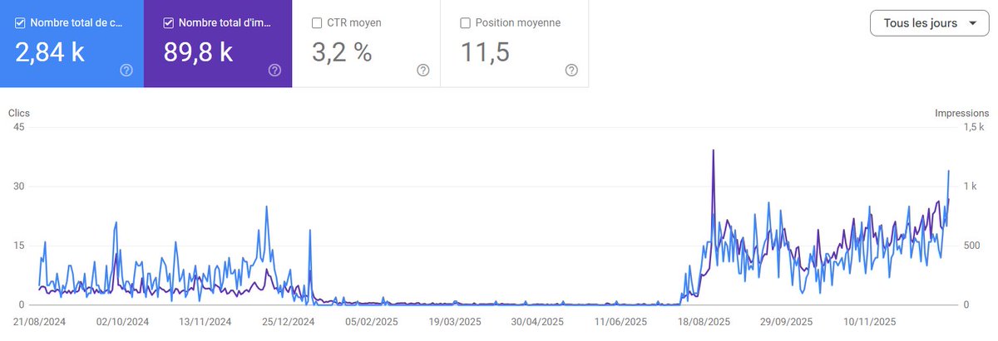This screenshot has height=341, width=998.
Task: Click the Position moyenne label
Action: 518,22
